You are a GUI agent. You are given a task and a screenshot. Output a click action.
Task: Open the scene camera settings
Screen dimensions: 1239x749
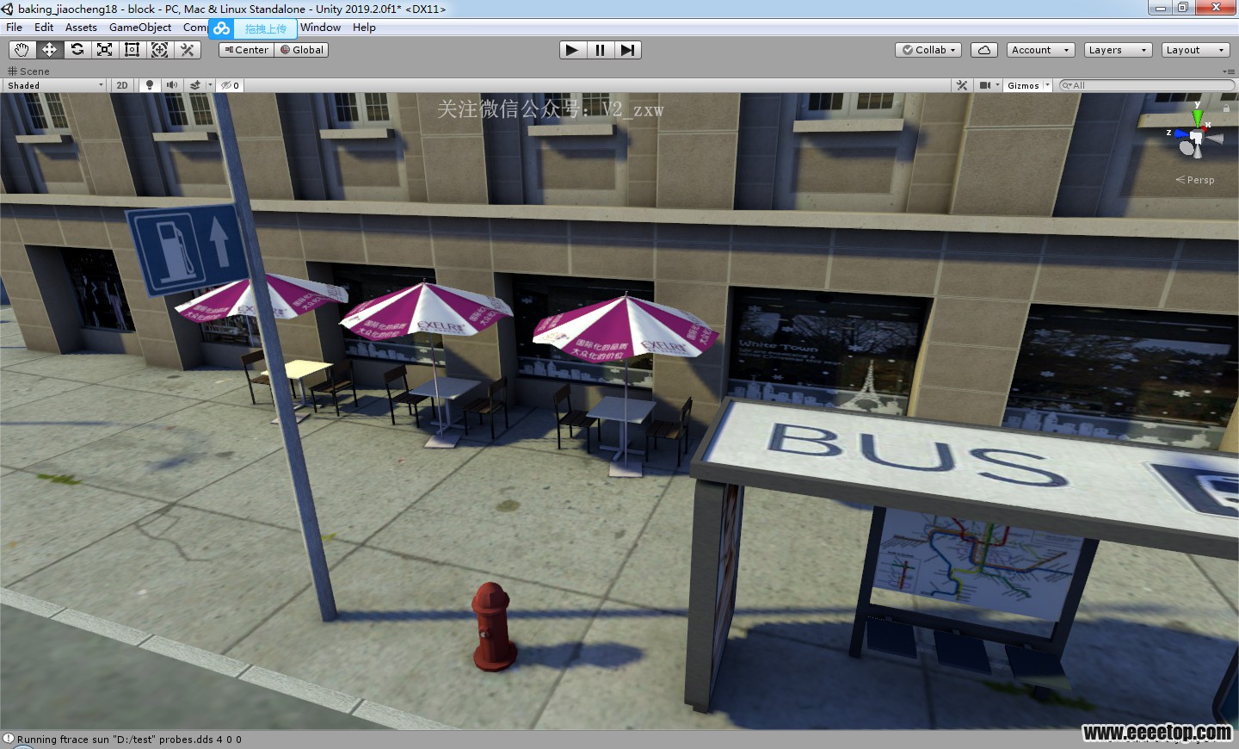click(x=985, y=85)
